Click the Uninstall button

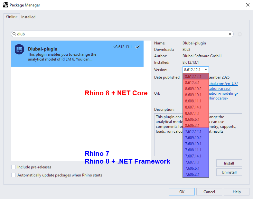[229, 172]
